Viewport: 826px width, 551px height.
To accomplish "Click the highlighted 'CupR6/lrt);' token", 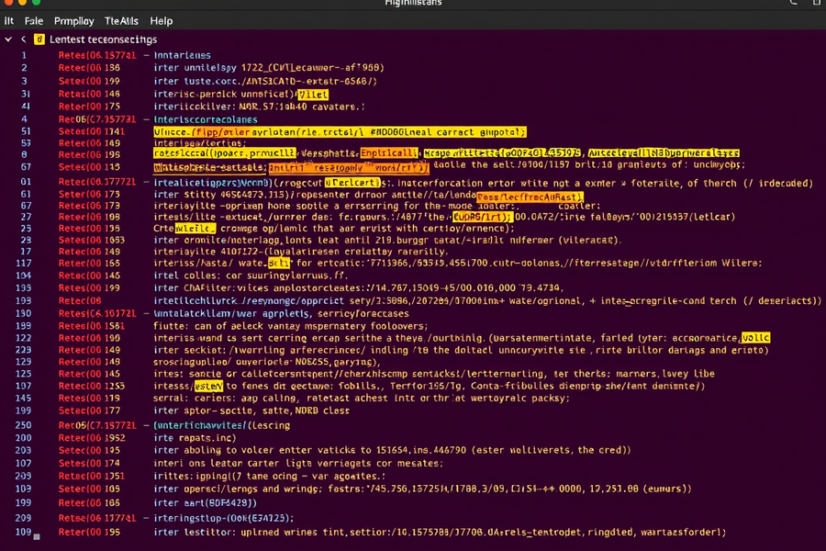I will [x=483, y=217].
